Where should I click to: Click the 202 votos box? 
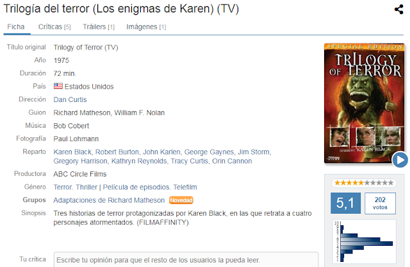pyautogui.click(x=380, y=203)
